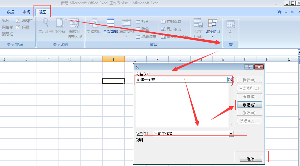Click the Macros (宏) ribbon icon

point(231,24)
